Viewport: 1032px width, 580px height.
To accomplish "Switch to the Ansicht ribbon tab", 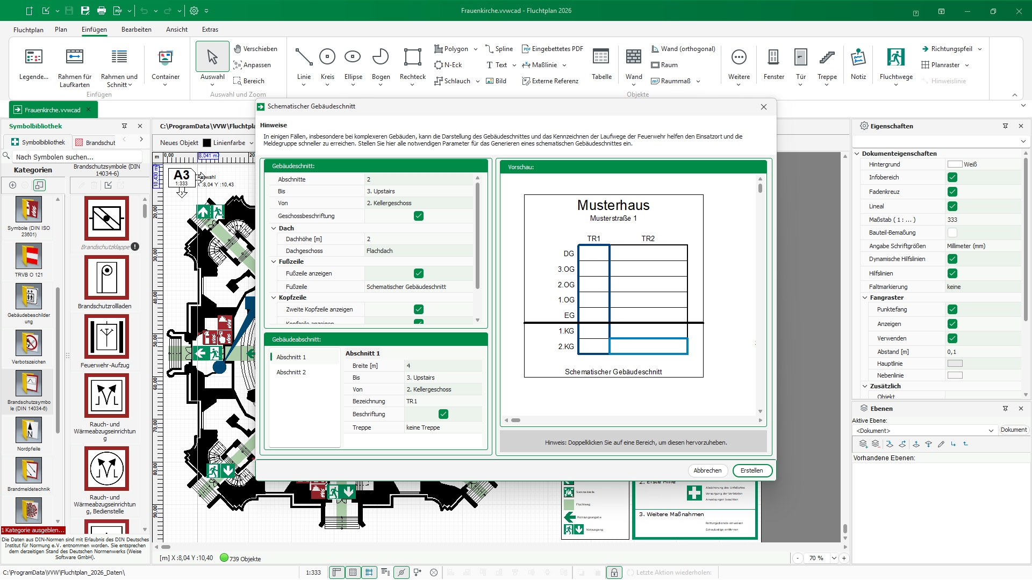I will (176, 30).
